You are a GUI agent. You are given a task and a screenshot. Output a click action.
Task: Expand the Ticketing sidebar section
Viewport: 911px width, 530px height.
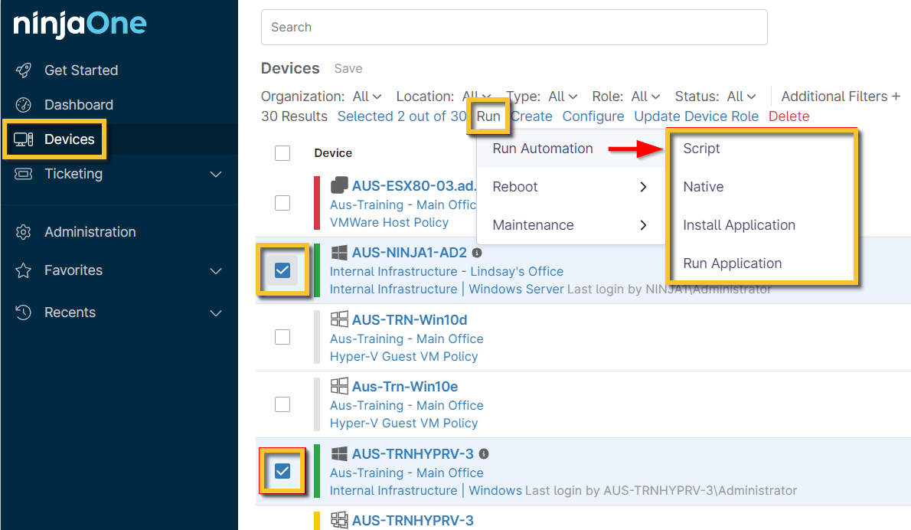click(216, 174)
